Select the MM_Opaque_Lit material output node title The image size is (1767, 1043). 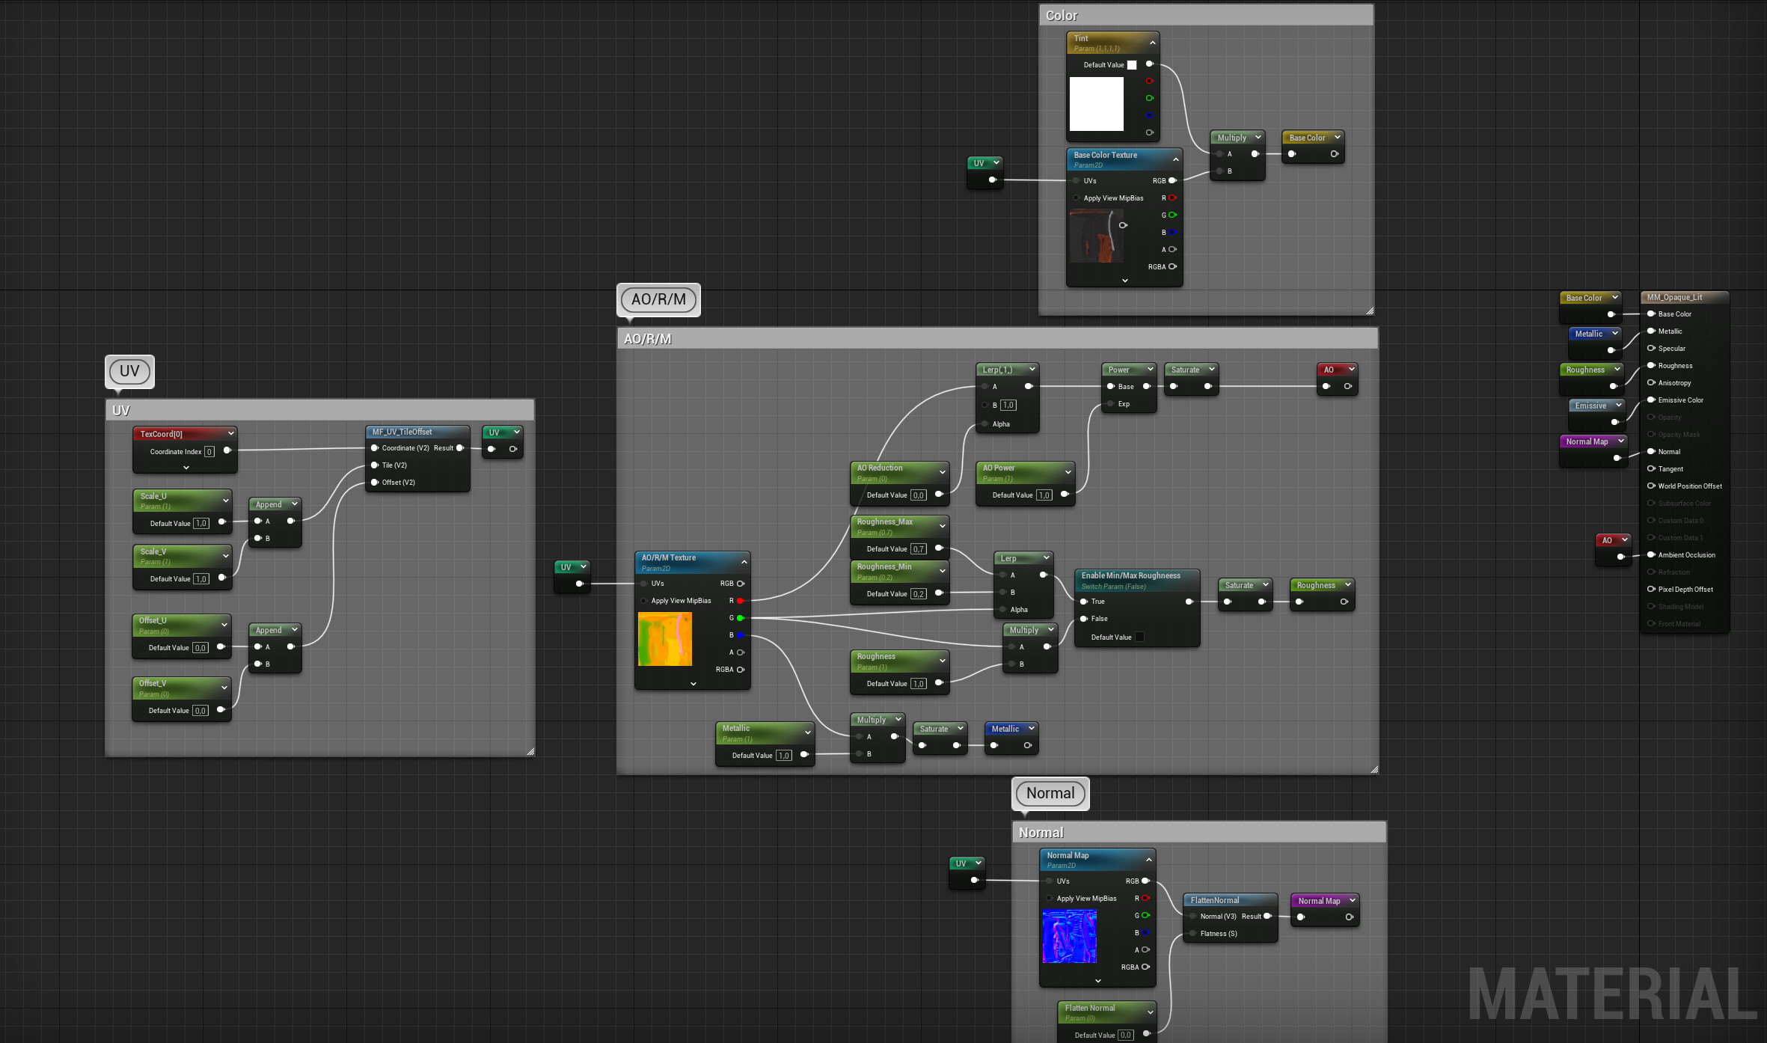coord(1674,298)
